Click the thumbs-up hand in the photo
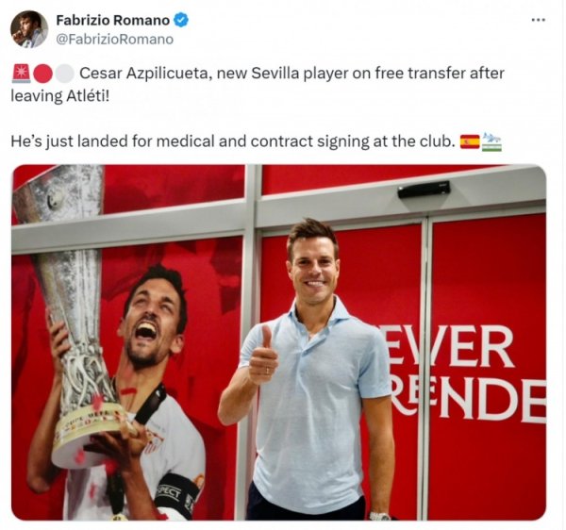The image size is (566, 530). pos(263,356)
